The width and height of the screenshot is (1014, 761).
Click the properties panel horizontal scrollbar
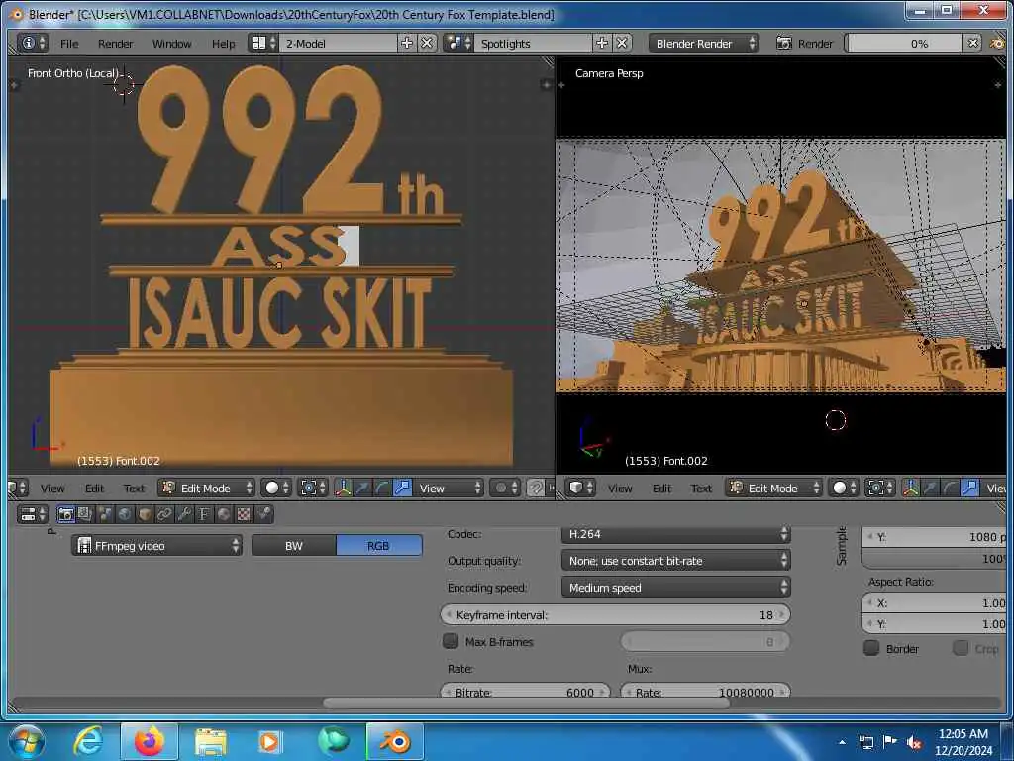pos(526,703)
